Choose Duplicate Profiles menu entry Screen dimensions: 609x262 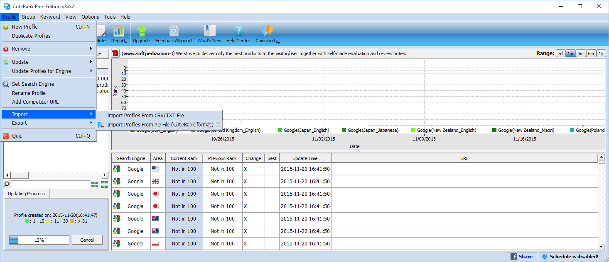tap(49, 36)
